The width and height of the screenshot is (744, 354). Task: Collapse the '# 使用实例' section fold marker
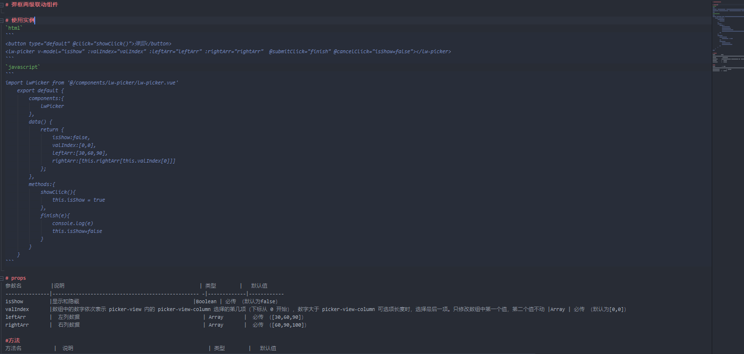coord(1,20)
